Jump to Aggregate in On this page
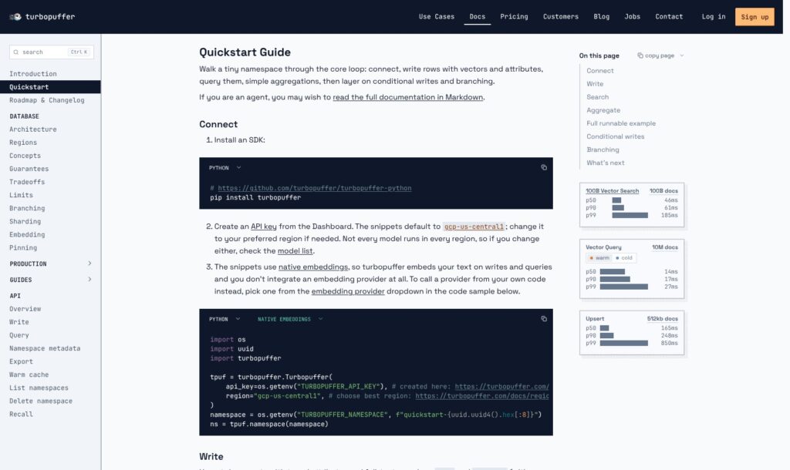The height and width of the screenshot is (470, 790). click(x=603, y=110)
